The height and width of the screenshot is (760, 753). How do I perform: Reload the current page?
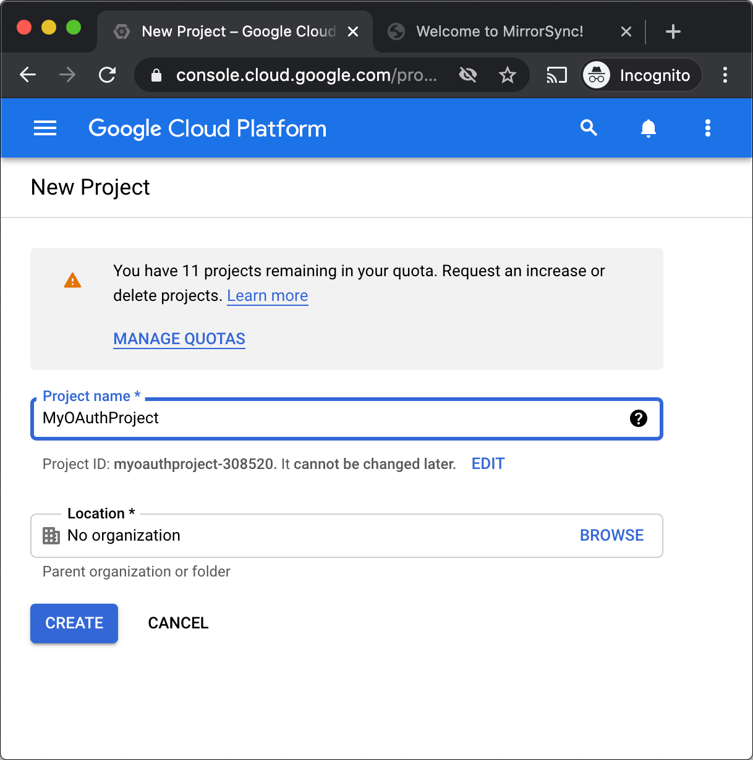coord(107,75)
